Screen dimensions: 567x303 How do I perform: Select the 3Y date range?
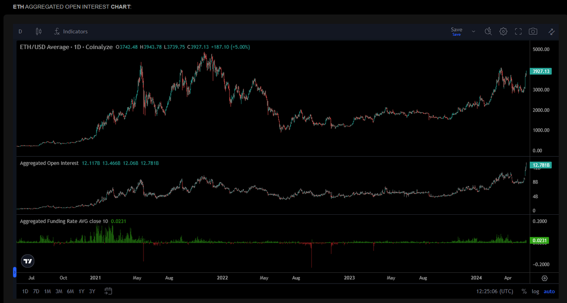pos(92,291)
